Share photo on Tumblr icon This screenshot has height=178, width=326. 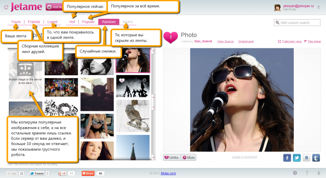coord(316,158)
